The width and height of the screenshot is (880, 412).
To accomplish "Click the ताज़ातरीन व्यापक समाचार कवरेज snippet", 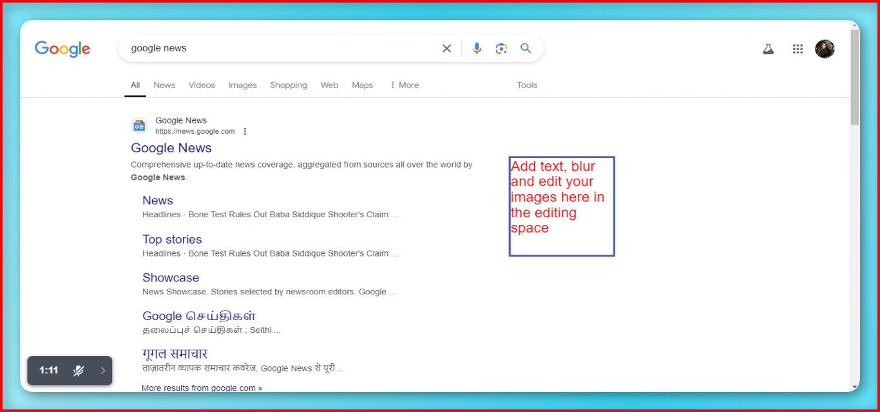I will click(x=243, y=368).
